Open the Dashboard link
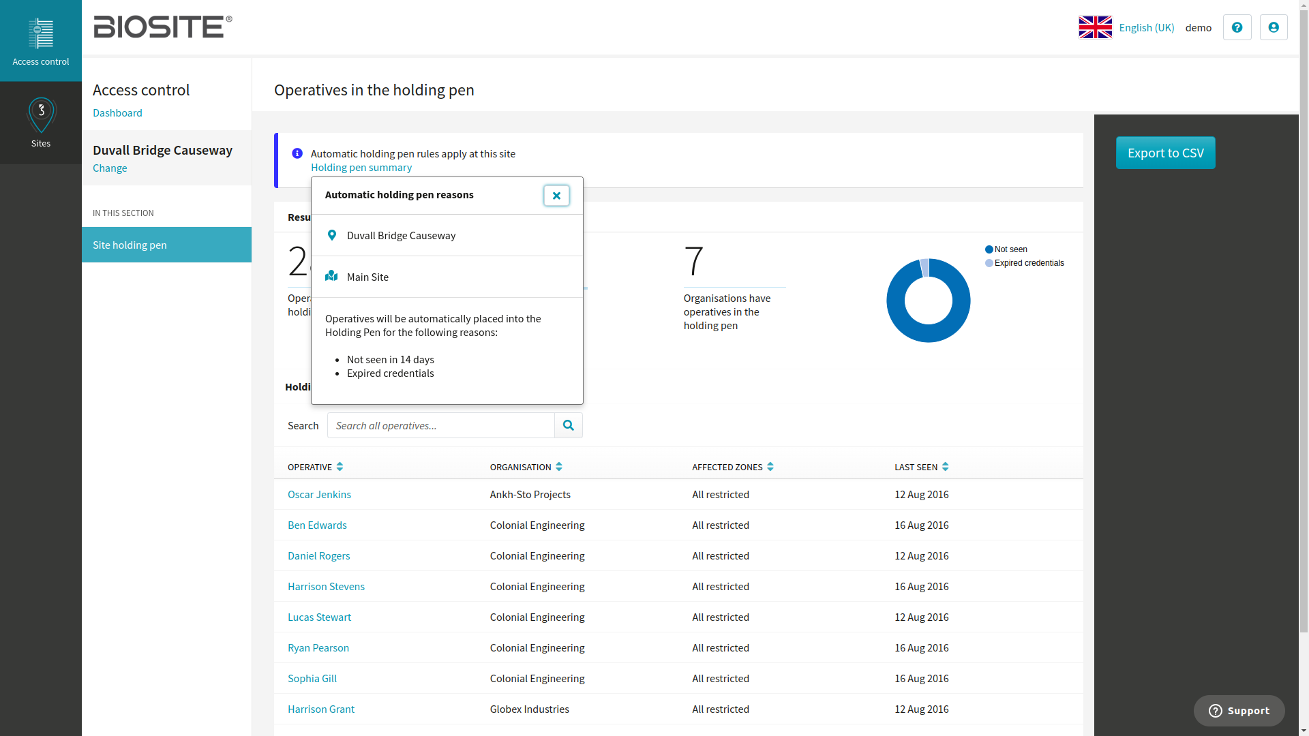This screenshot has width=1309, height=736. point(117,112)
